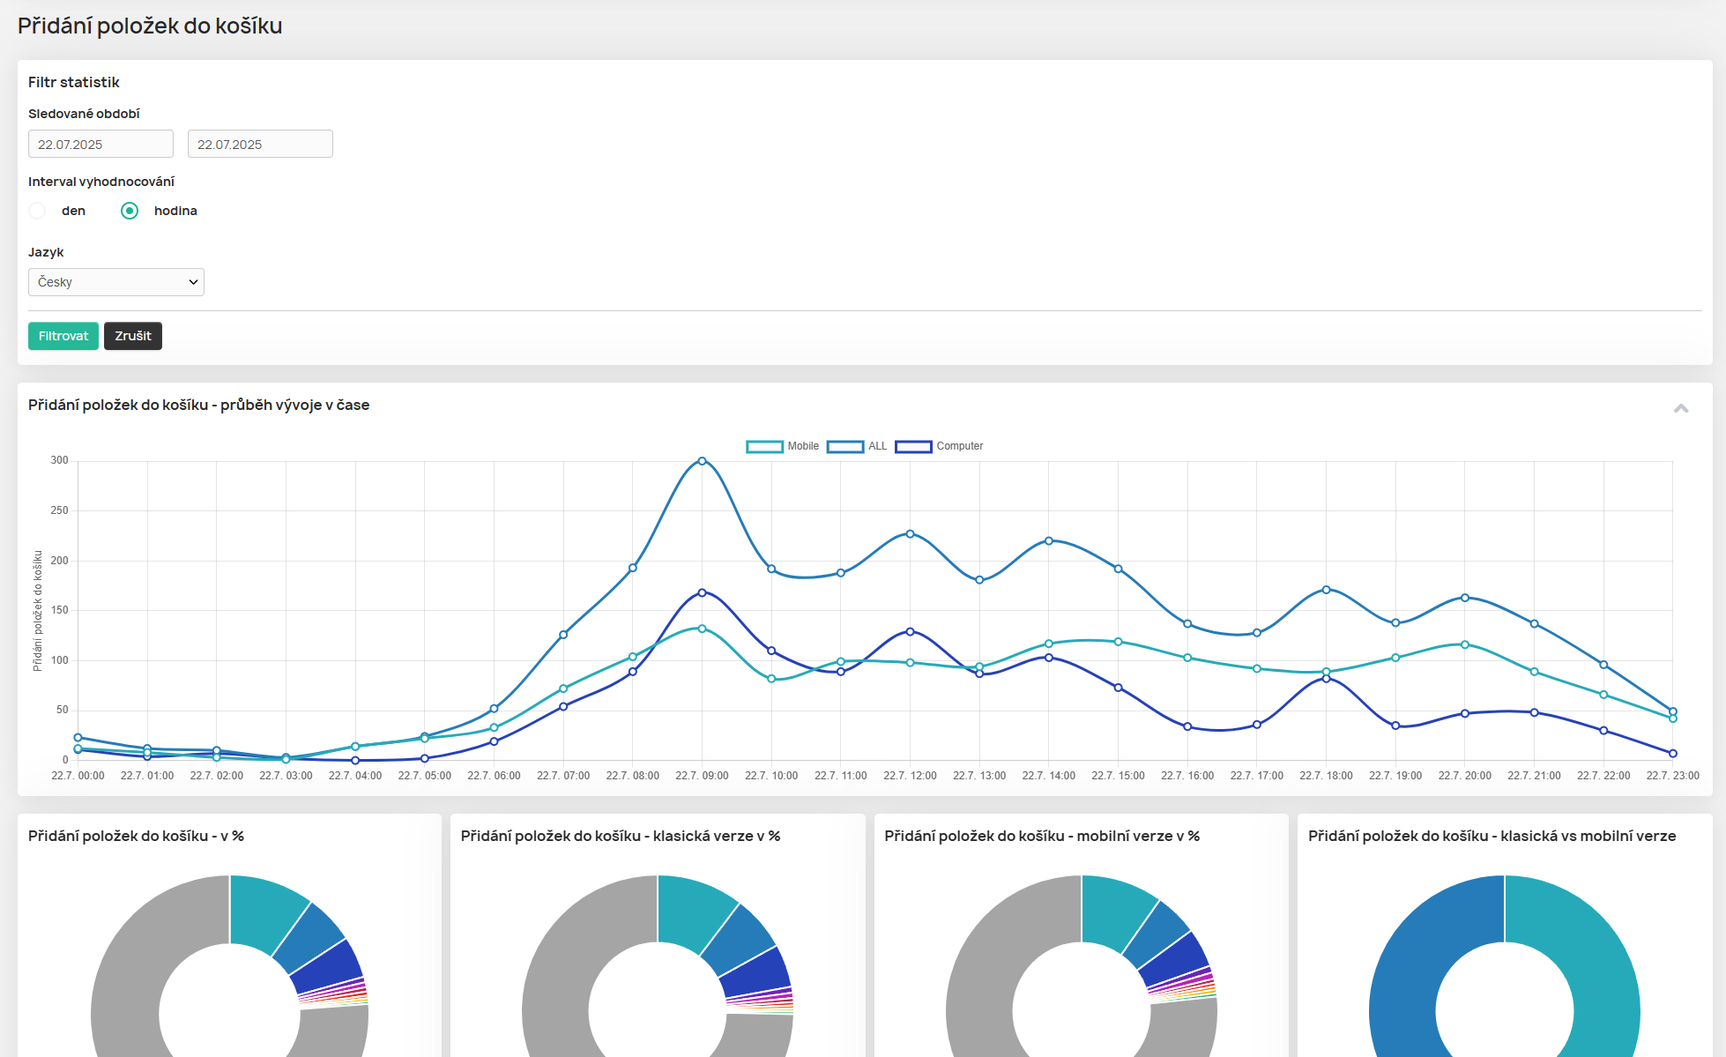Click the end date input field
1726x1057 pixels.
coord(260,144)
